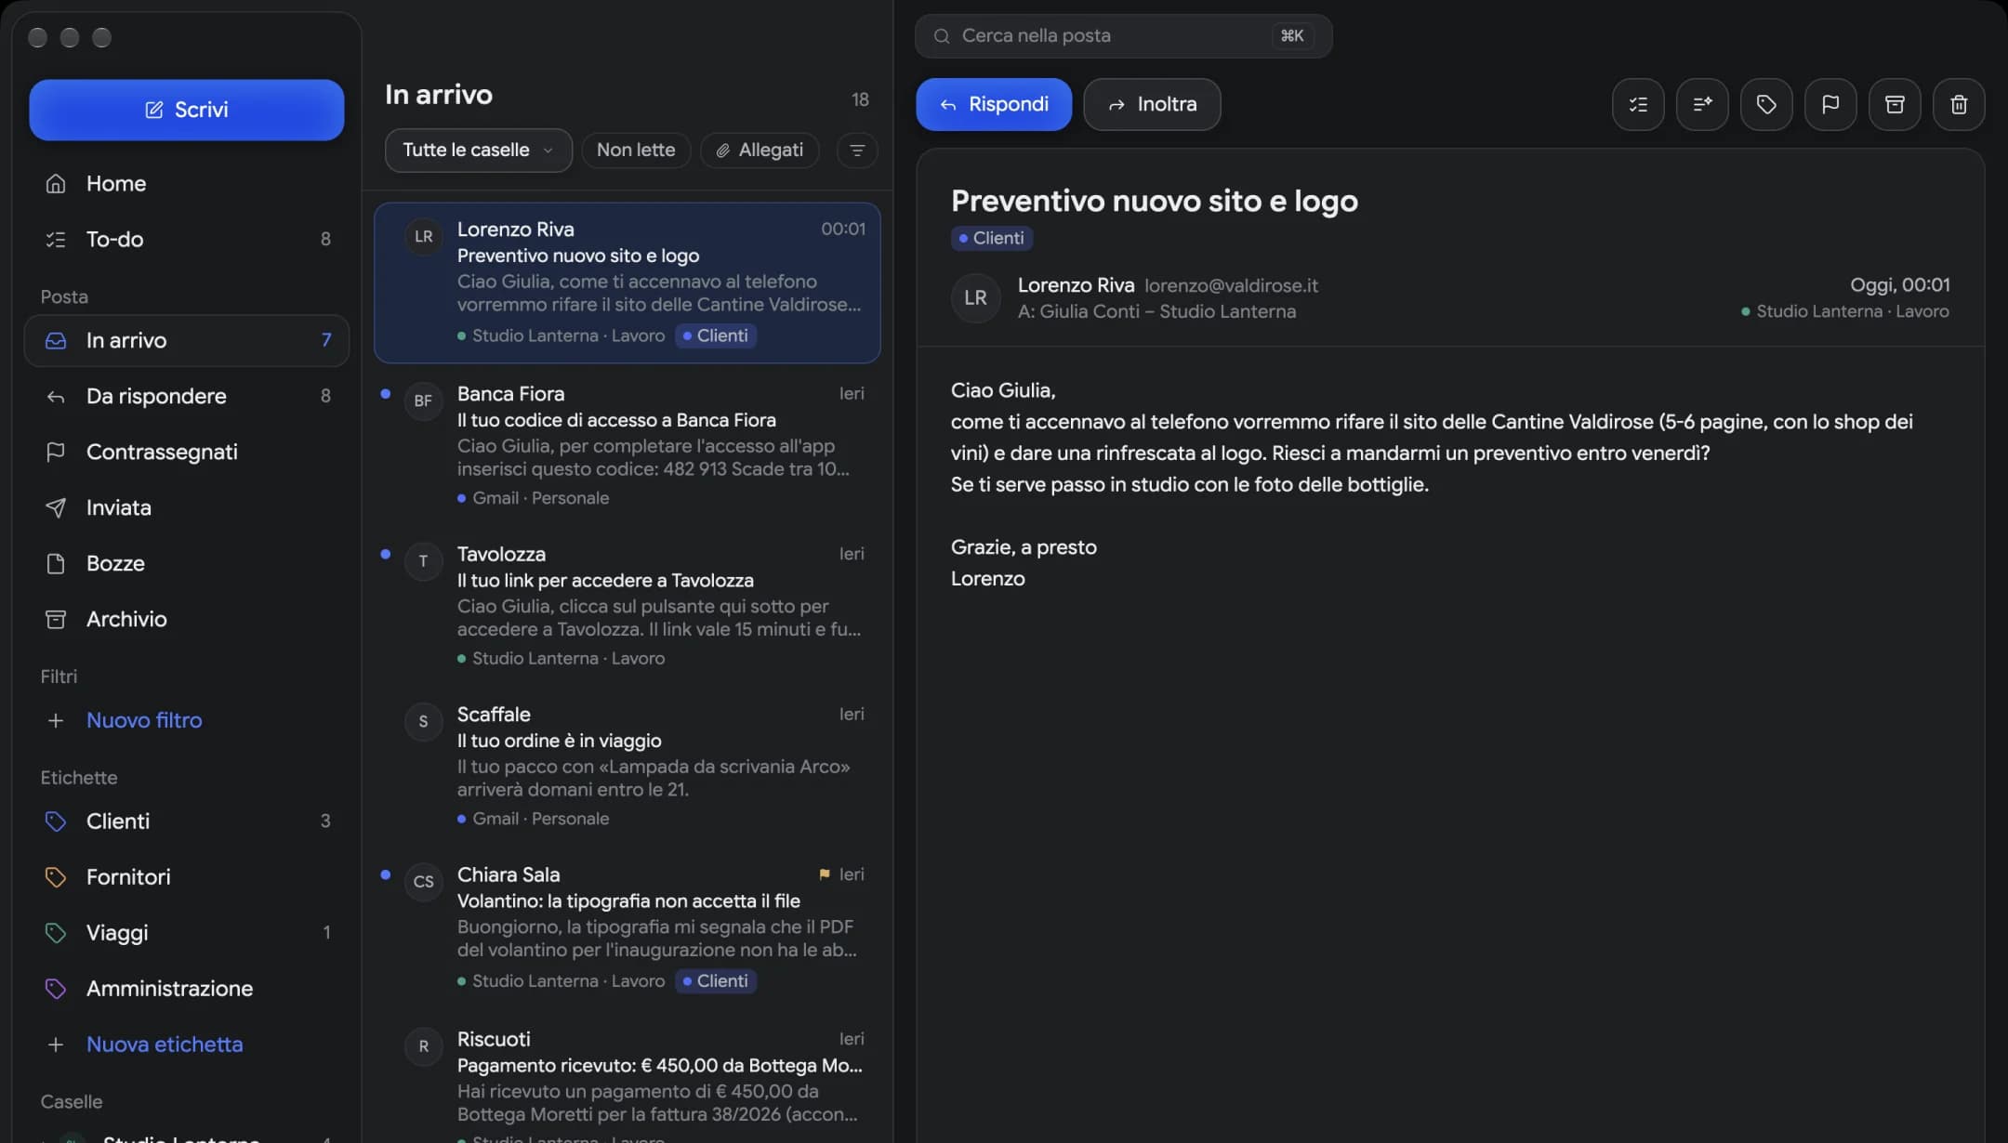Click the summarize sparkle lines icon
Screen dimensions: 2008x1143
tap(1701, 104)
